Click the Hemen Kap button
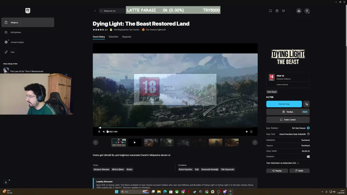The width and height of the screenshot is (347, 195). pyautogui.click(x=284, y=104)
